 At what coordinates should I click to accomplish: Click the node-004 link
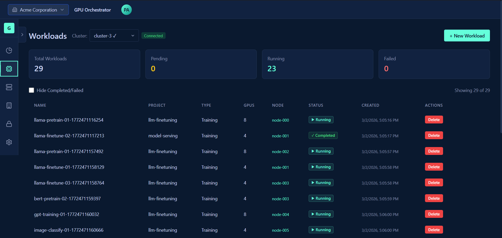(280, 215)
